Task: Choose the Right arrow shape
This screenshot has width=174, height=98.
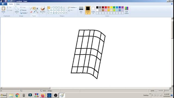Action: point(59,10)
